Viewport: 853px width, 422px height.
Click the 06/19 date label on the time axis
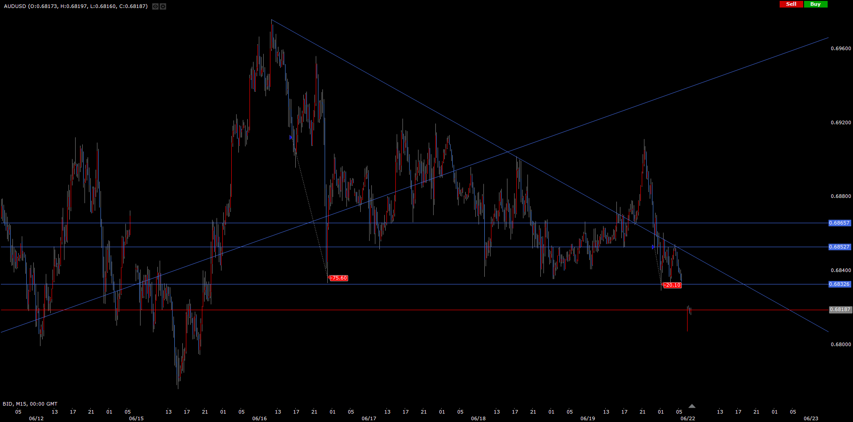(x=587, y=418)
